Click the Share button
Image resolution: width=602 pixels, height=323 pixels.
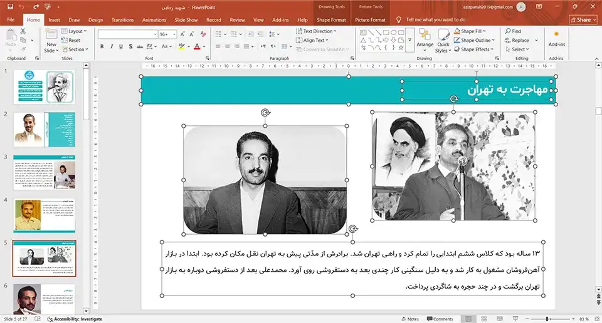pos(583,19)
